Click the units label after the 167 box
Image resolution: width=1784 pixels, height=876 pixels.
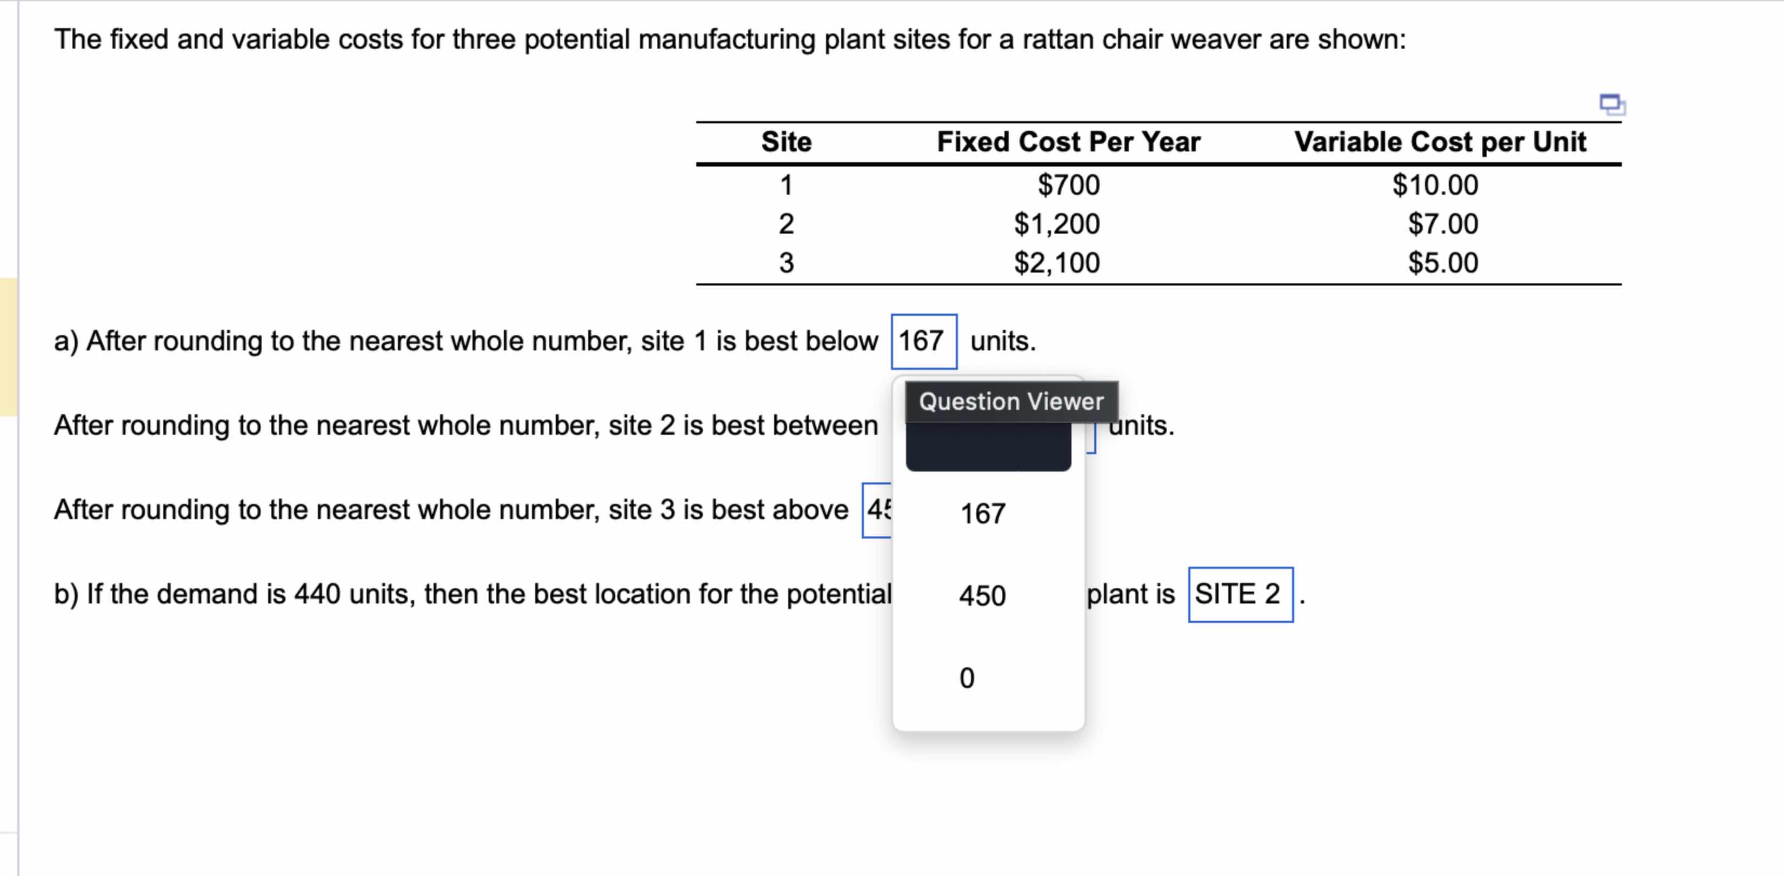1000,340
